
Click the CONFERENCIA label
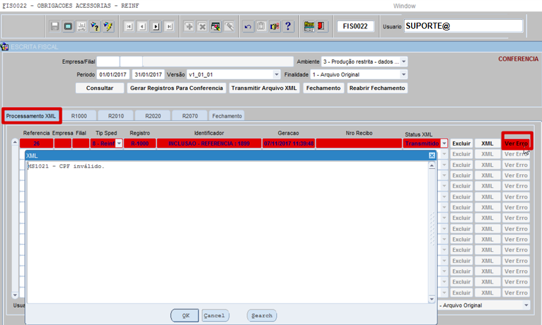click(x=518, y=59)
